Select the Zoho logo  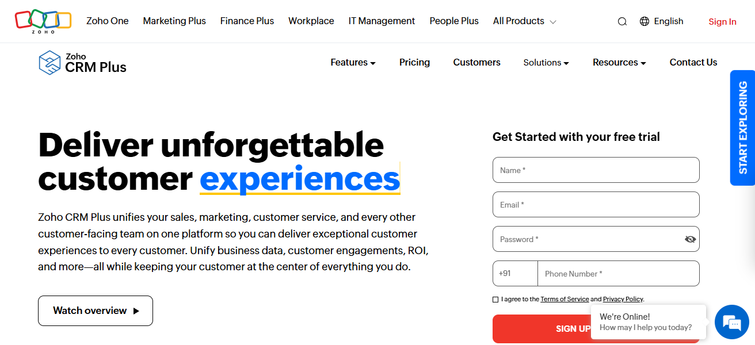(43, 21)
